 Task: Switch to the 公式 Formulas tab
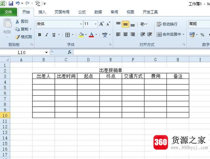point(82,12)
